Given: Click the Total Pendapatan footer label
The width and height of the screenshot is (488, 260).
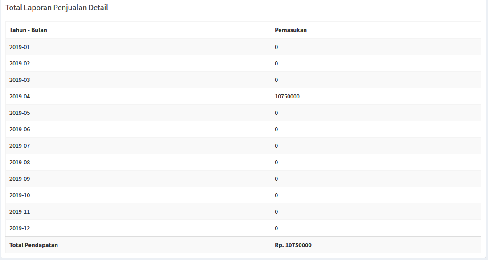Looking at the screenshot, I should (33, 245).
